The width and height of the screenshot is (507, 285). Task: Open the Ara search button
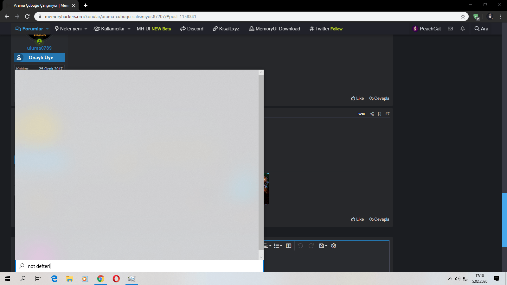pos(481,28)
